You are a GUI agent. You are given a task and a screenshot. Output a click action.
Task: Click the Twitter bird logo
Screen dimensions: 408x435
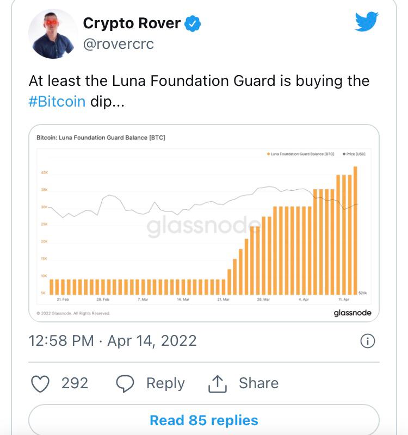[367, 21]
